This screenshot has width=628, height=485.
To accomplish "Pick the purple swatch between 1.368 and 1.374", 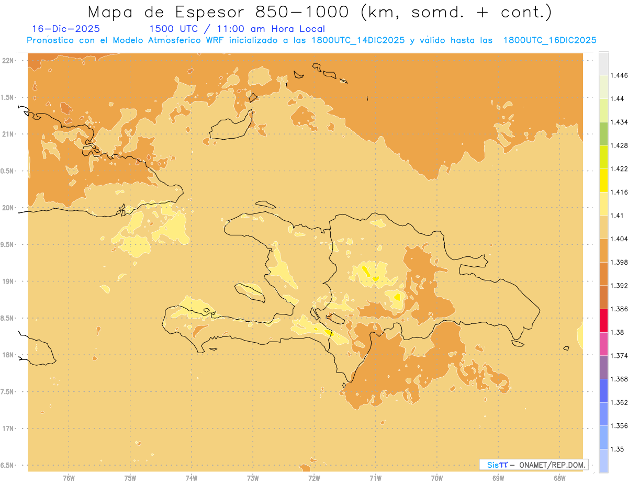I will (x=603, y=367).
